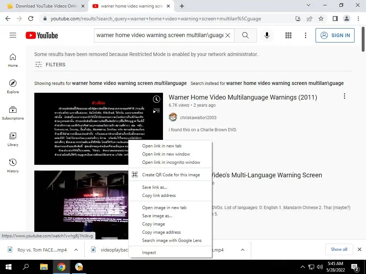Open chriskawaitori2003 channel name link
Image resolution: width=366 pixels, height=274 pixels.
pyautogui.click(x=198, y=118)
